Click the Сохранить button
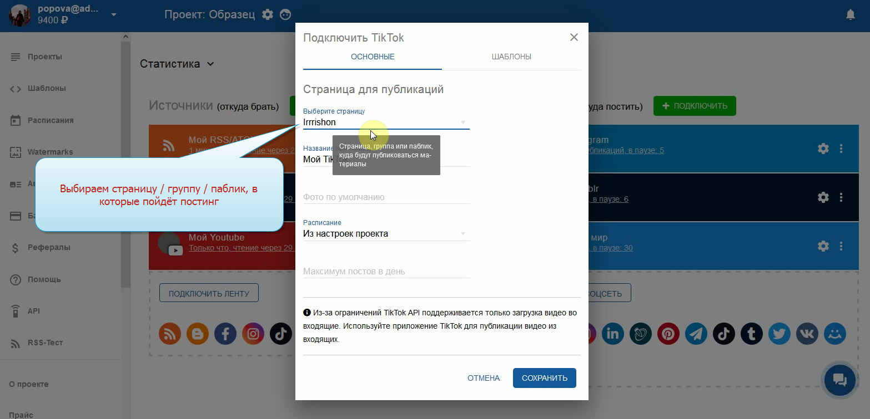870x419 pixels. click(545, 378)
